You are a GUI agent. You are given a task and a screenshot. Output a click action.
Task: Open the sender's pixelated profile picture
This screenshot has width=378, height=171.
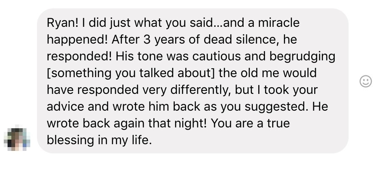click(x=17, y=138)
